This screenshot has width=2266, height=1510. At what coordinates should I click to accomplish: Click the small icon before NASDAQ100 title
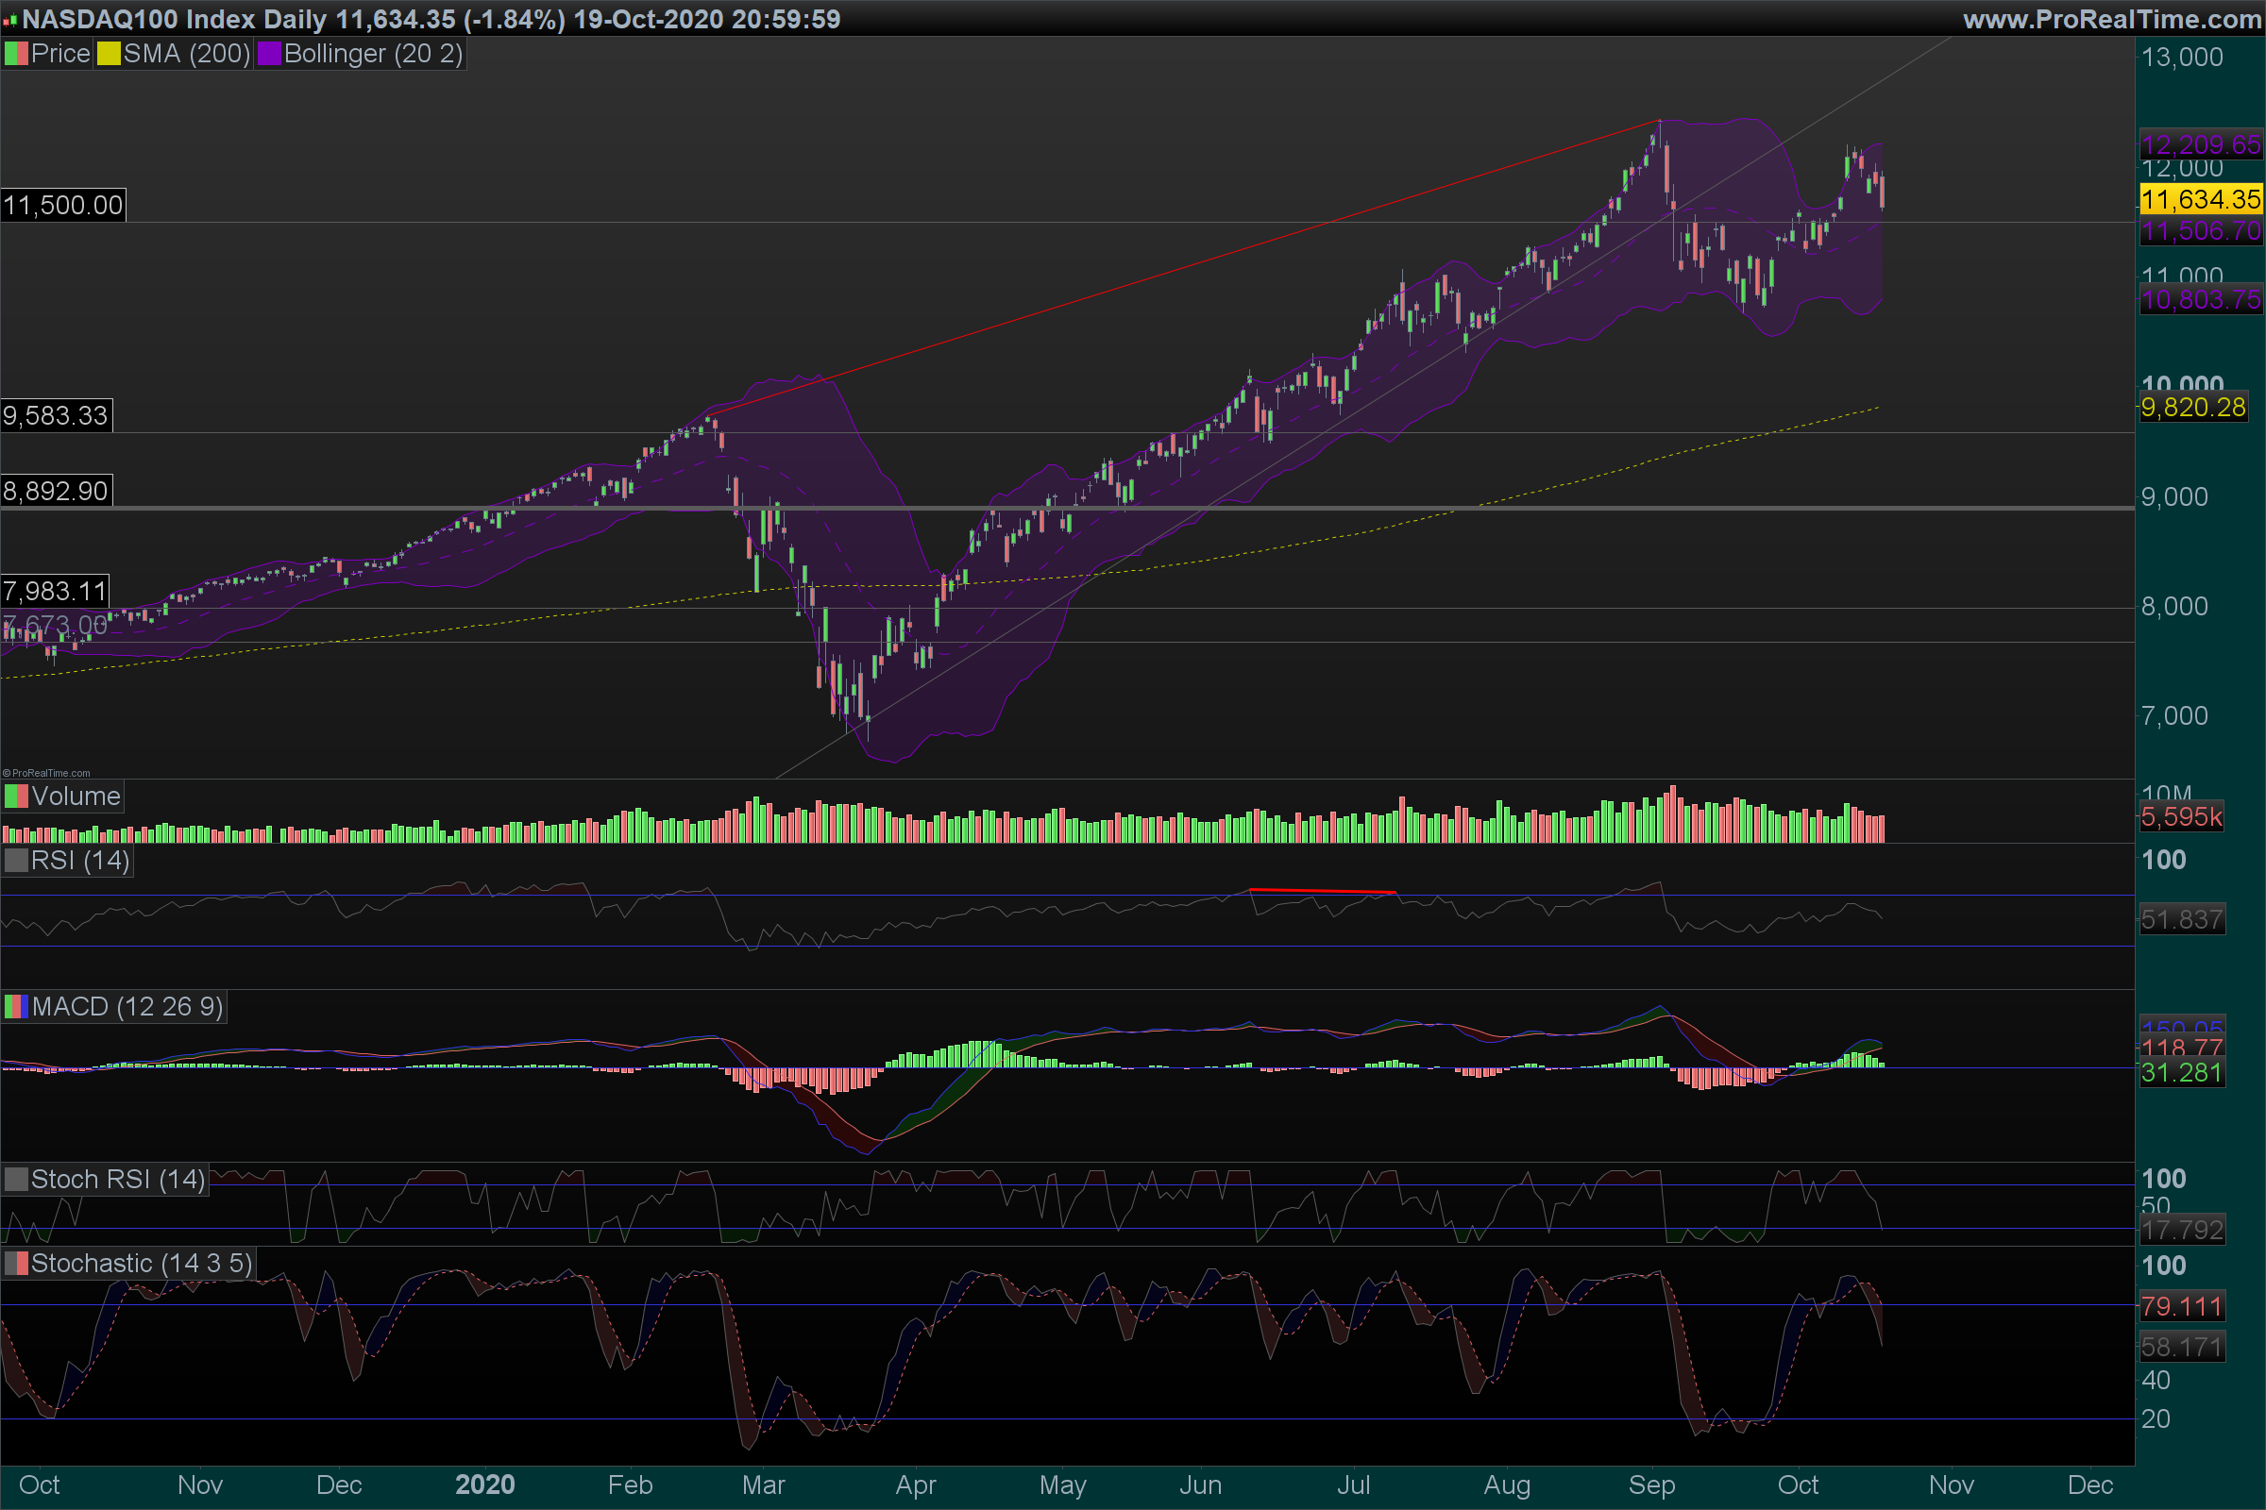(x=9, y=20)
